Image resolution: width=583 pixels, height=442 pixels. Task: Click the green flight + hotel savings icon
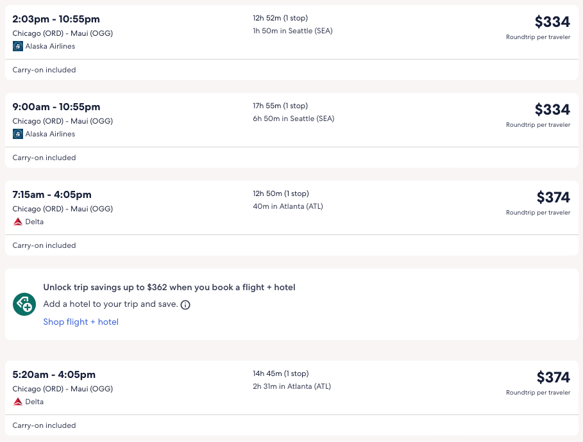click(x=24, y=304)
